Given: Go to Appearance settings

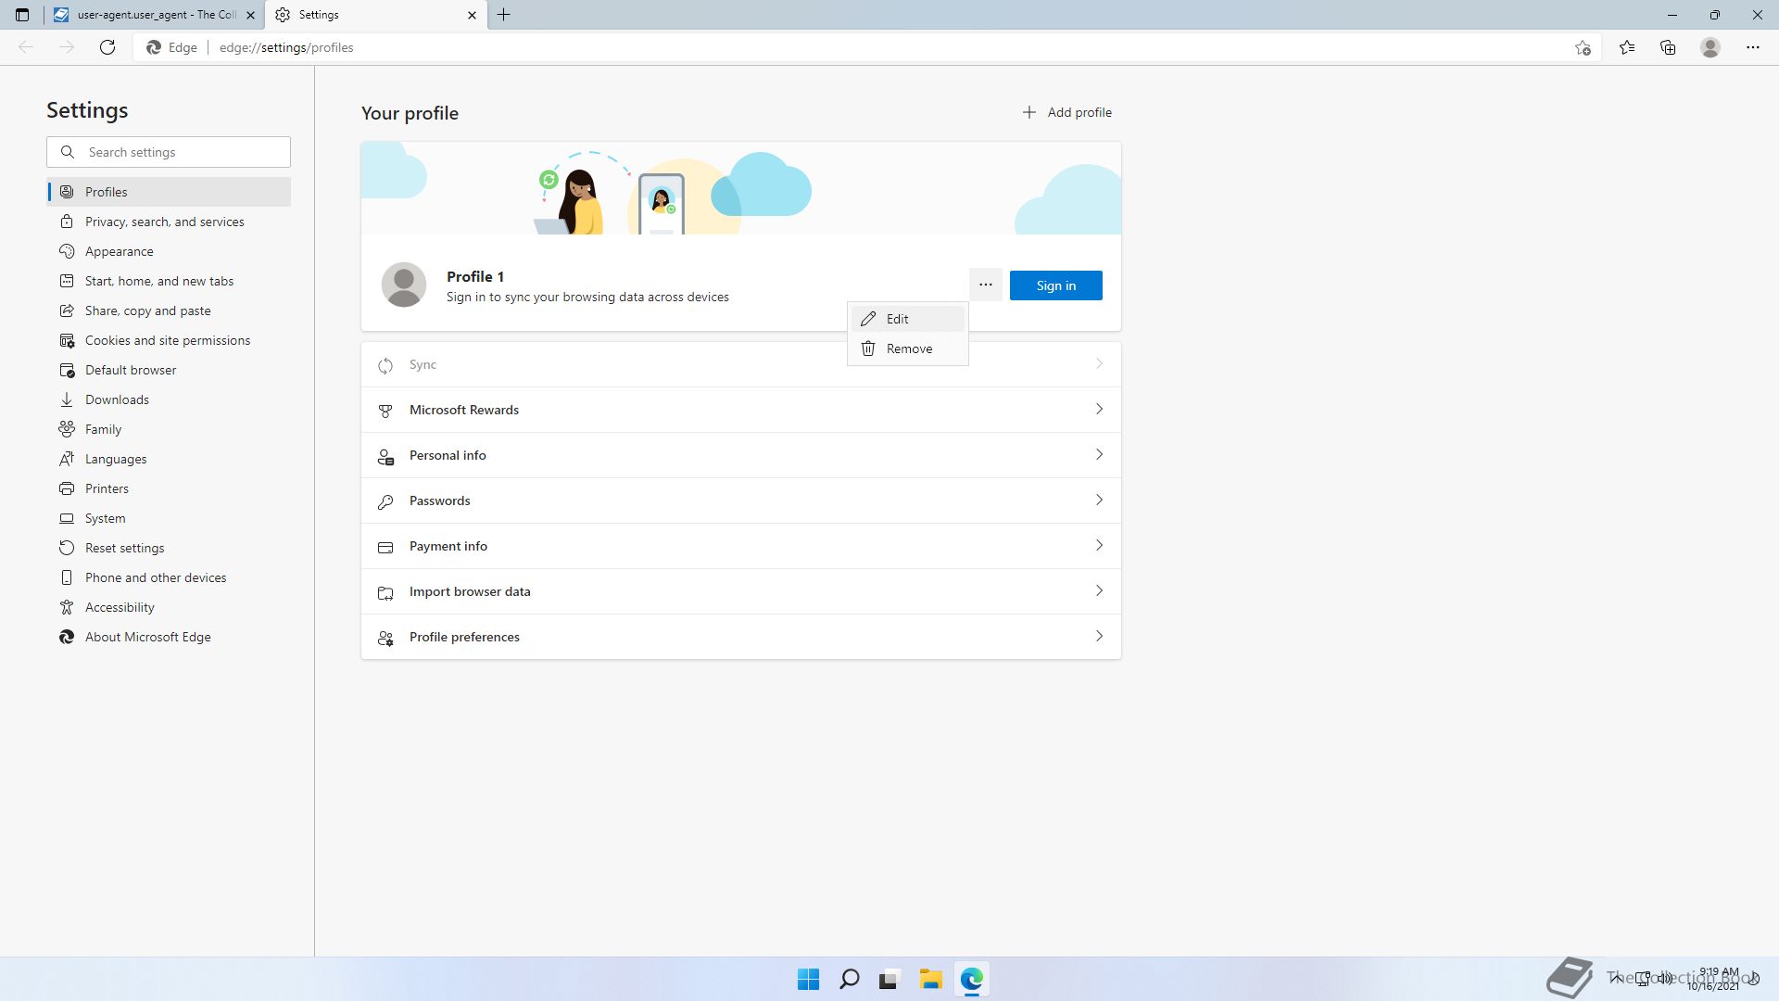Looking at the screenshot, I should pos(169,251).
